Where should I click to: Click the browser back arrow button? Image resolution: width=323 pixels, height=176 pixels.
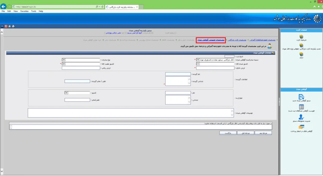(x=3, y=7)
